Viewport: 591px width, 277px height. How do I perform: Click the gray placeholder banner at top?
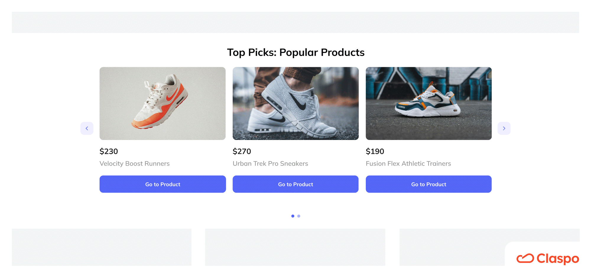[x=295, y=22]
